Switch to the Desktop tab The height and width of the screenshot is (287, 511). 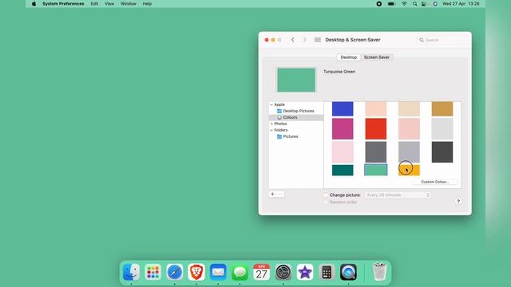click(x=348, y=57)
